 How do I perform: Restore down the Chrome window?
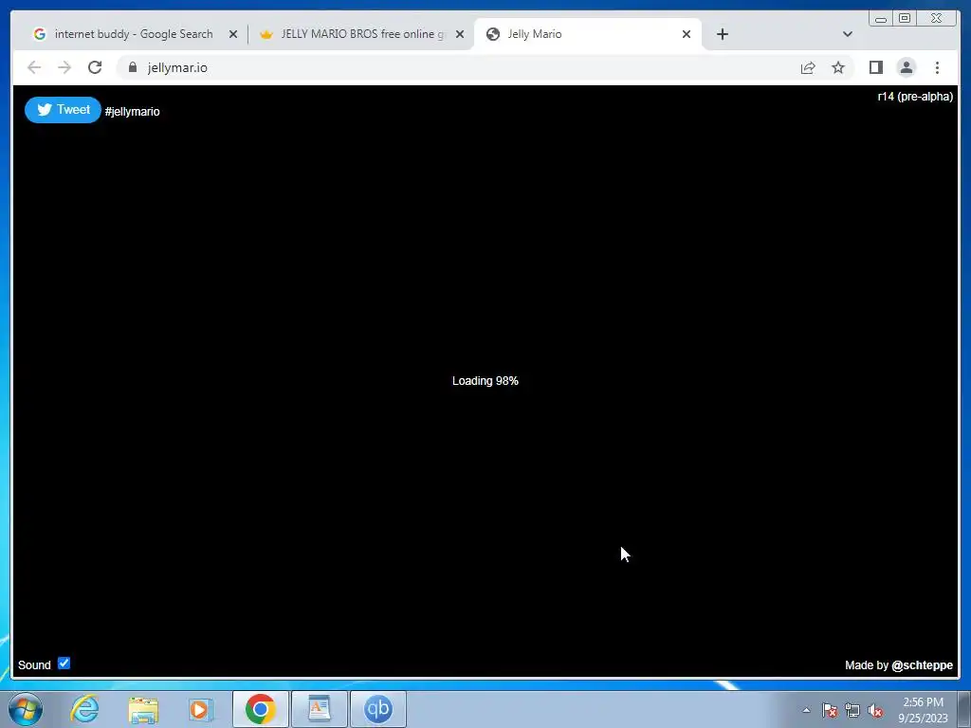click(904, 19)
